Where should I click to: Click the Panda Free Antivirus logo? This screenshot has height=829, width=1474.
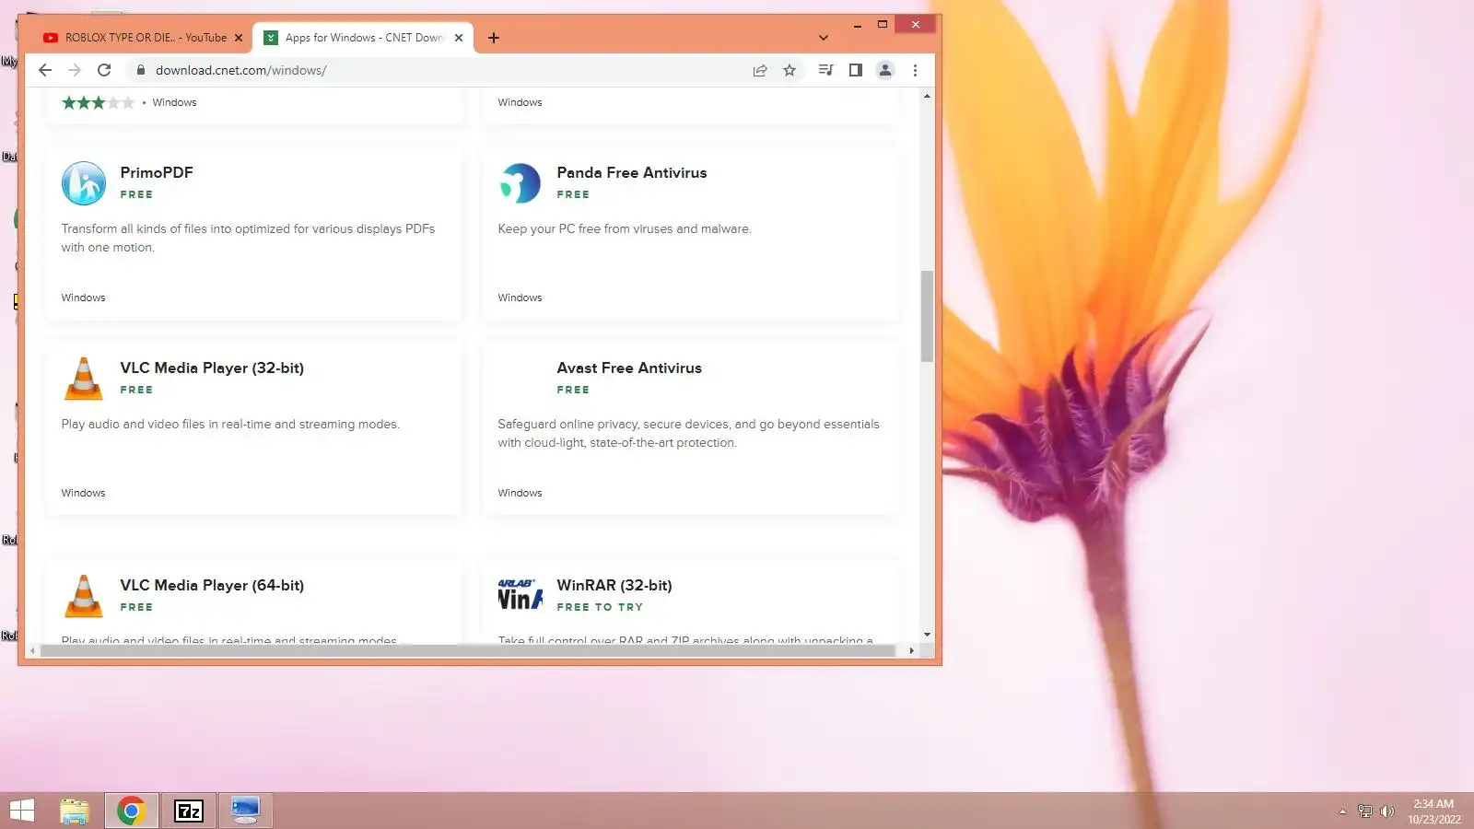[x=521, y=183]
